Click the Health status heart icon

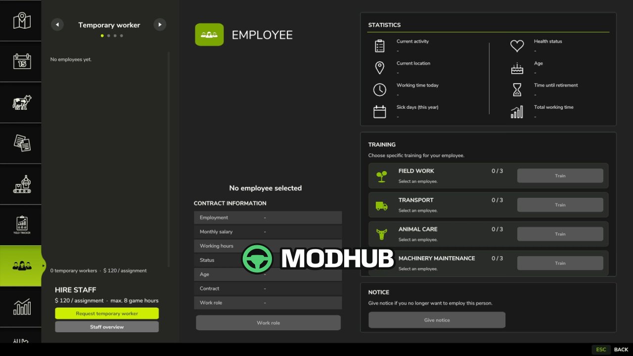(517, 46)
